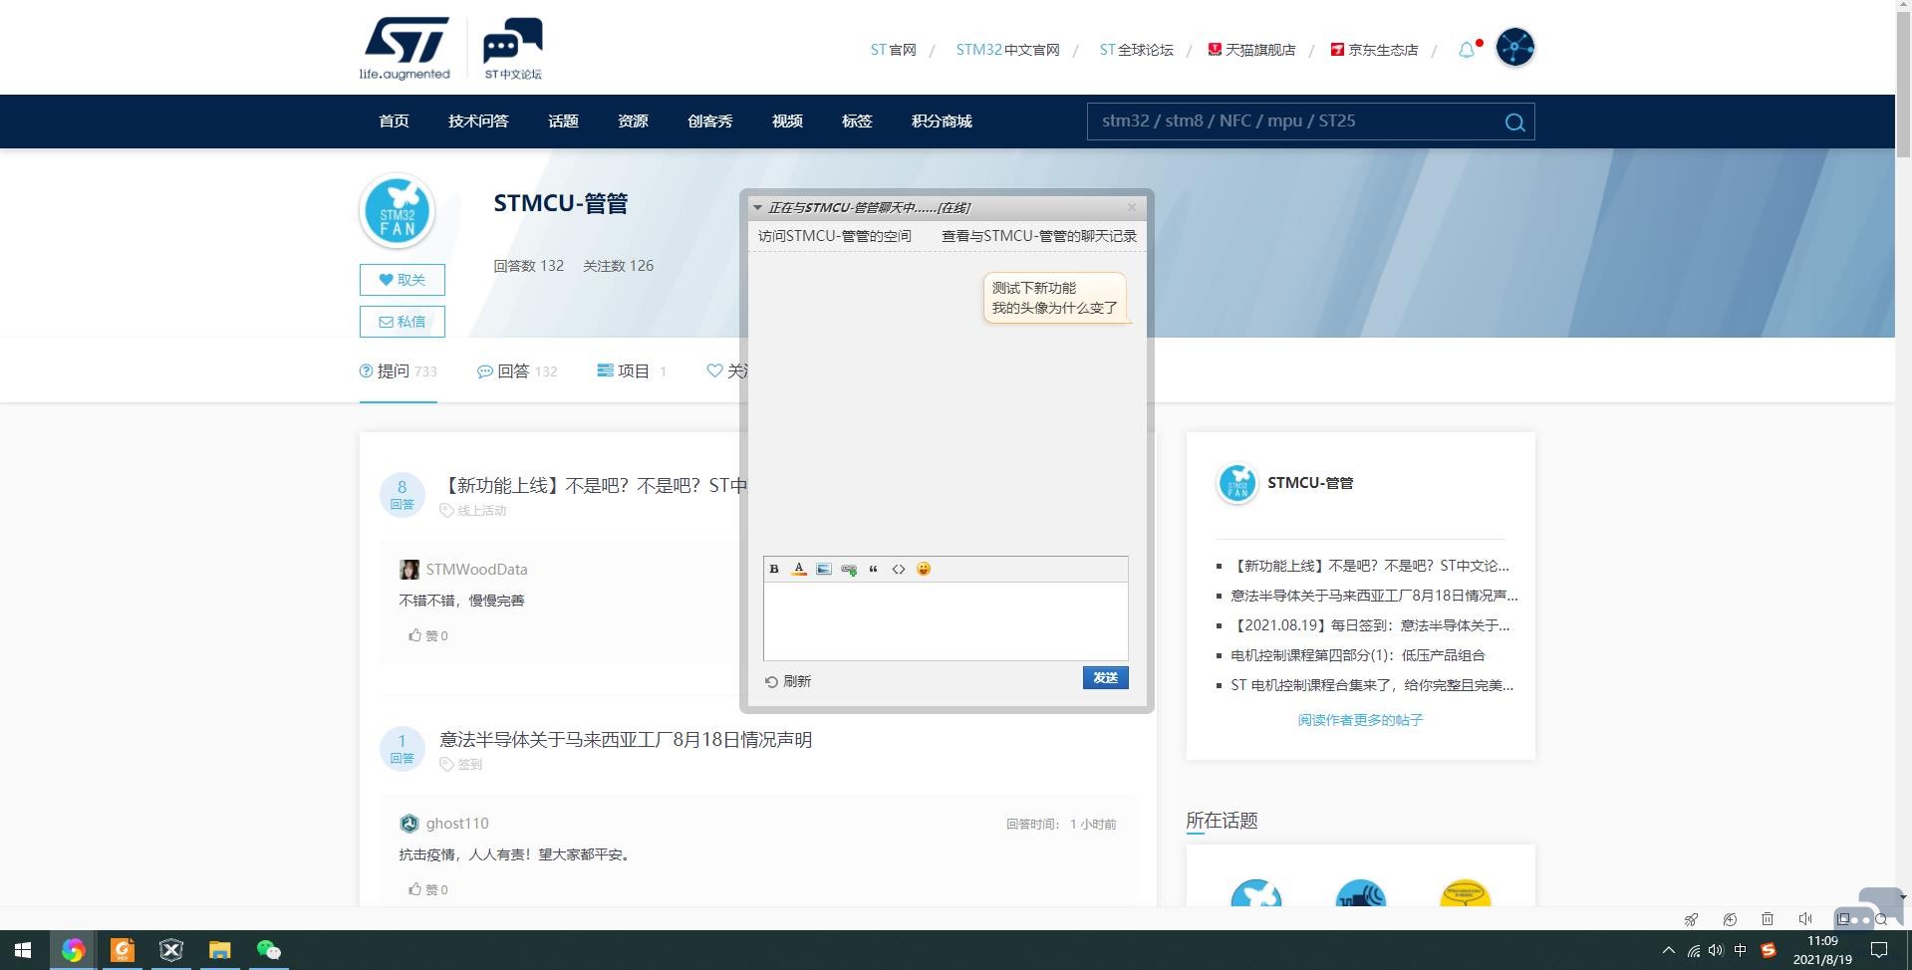Viewport: 1912px width, 970px height.
Task: Open 标签 nav item
Action: point(857,121)
